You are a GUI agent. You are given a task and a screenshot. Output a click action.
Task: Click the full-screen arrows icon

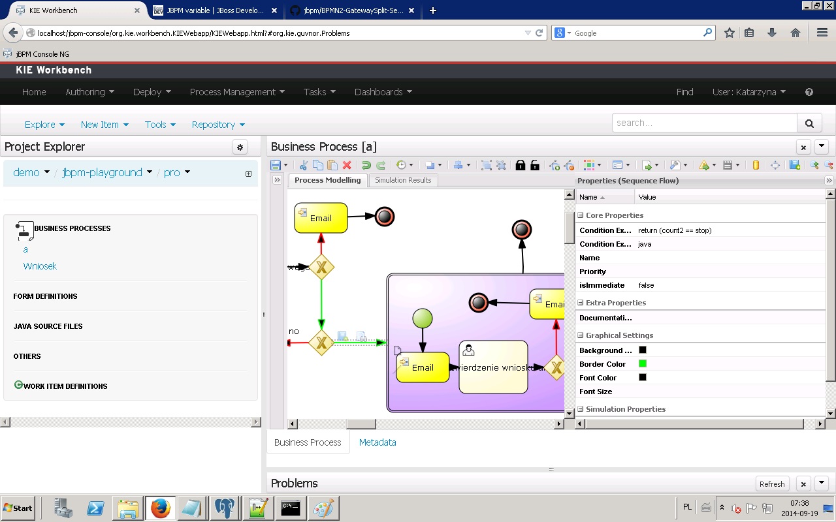775,165
